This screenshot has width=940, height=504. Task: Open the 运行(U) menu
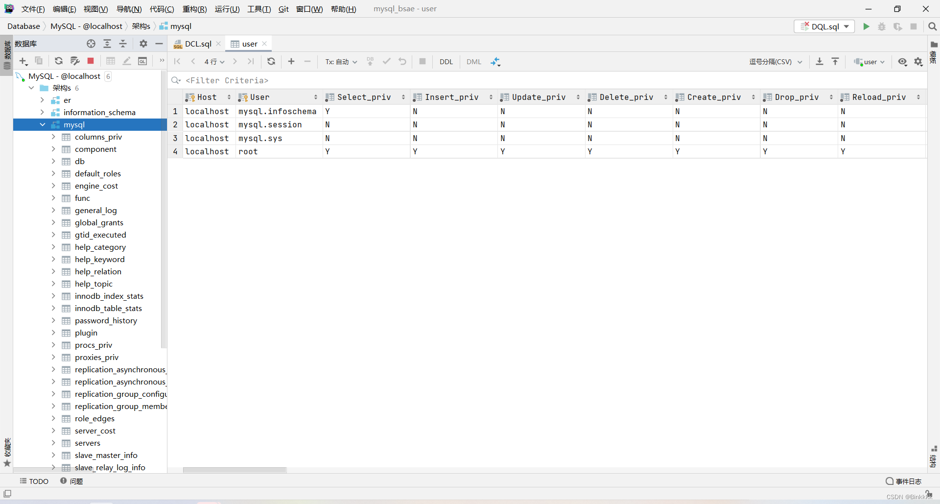[227, 9]
